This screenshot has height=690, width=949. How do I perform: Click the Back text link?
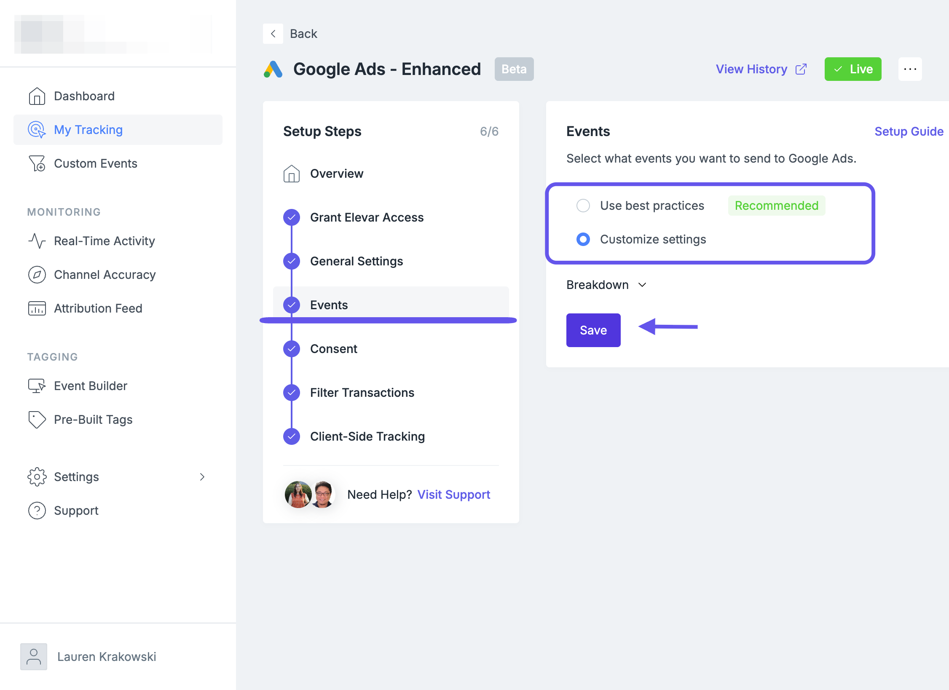(303, 34)
